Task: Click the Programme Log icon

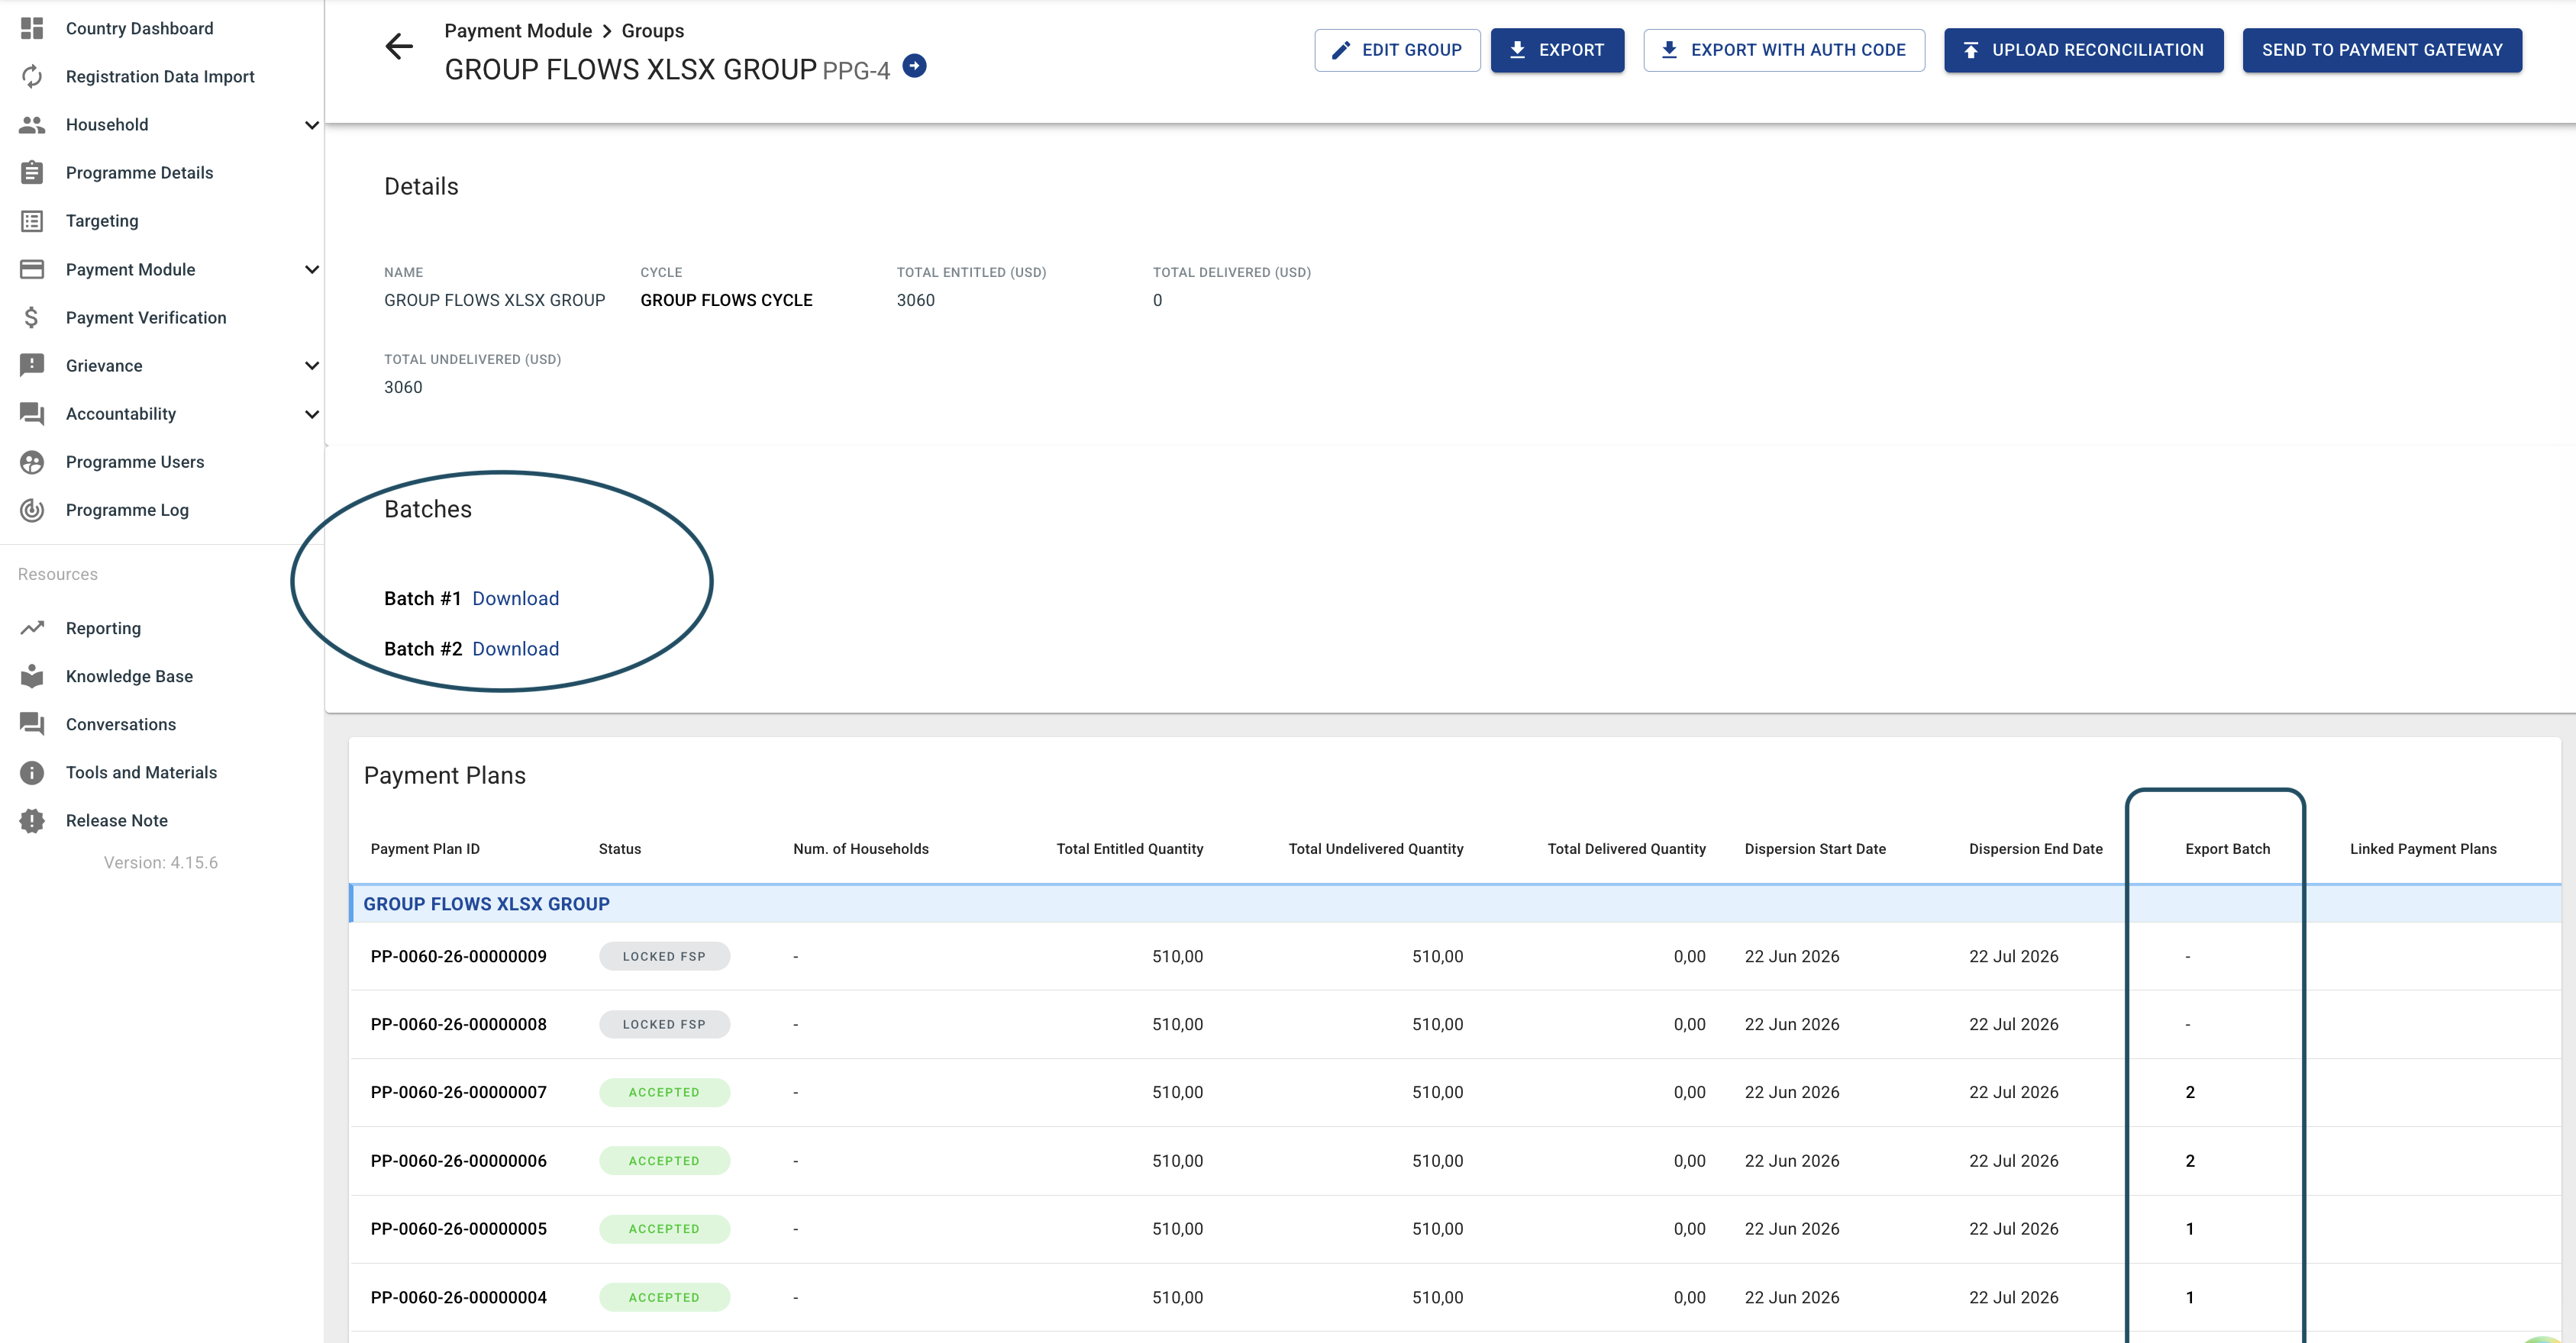Action: point(32,509)
